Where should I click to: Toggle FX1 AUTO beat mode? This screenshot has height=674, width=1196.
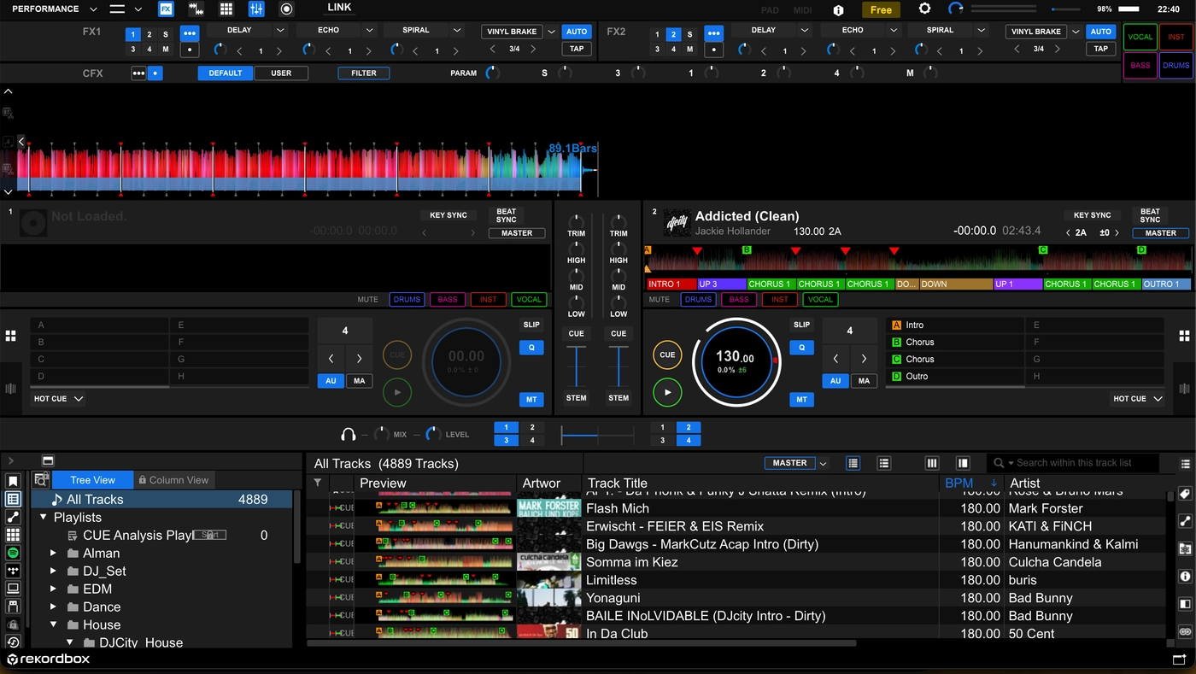coord(577,32)
